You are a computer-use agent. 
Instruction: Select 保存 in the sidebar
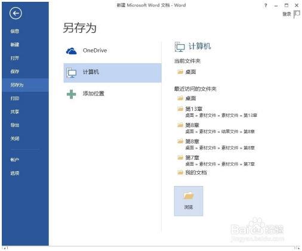click(15, 72)
